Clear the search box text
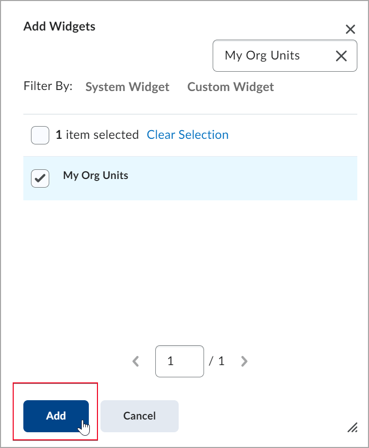Viewport: 369px width, 448px height. 342,56
